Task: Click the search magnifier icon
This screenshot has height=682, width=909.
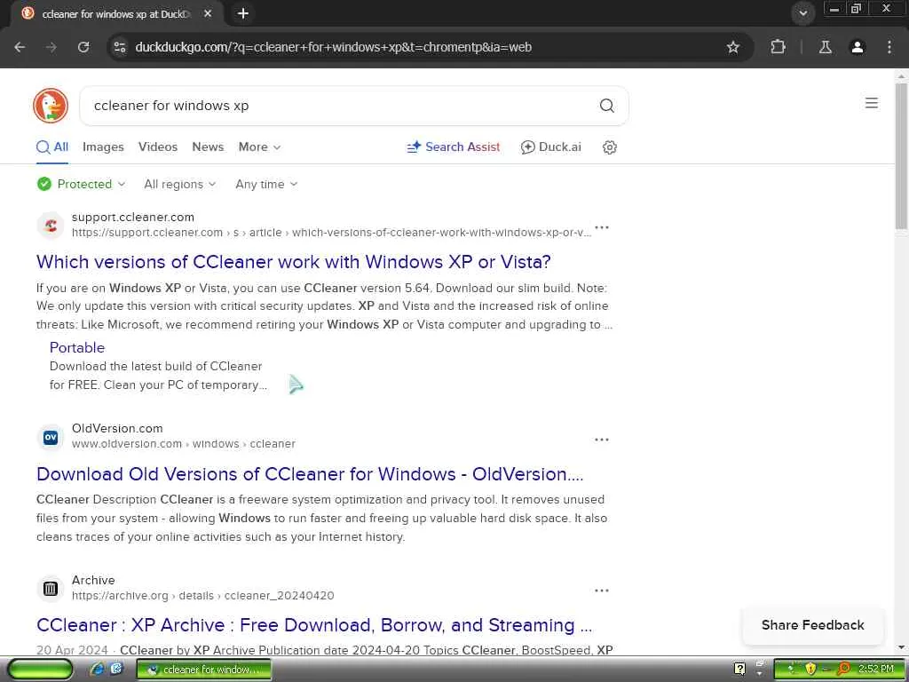Action: pos(606,106)
